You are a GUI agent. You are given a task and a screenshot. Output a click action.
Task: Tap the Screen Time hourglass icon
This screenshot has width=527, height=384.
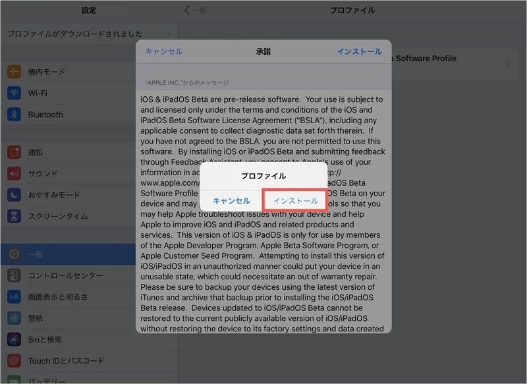coord(14,216)
